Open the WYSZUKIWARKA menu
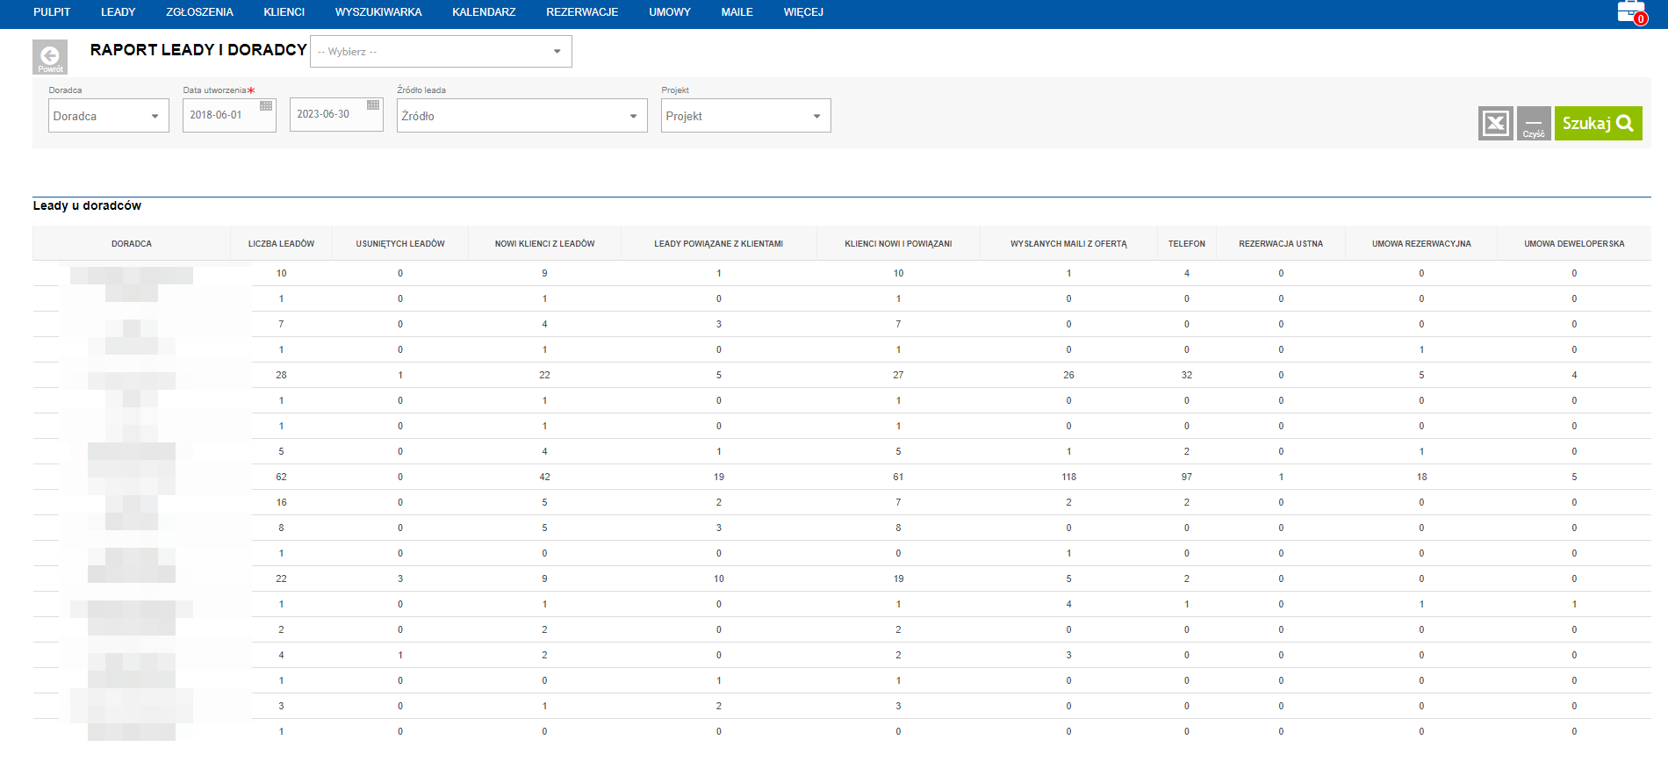1668x776 pixels. [x=378, y=12]
